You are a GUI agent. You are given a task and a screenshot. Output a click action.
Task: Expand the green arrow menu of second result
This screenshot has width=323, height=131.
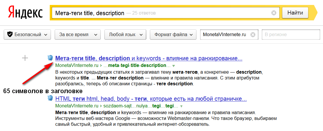181,106
